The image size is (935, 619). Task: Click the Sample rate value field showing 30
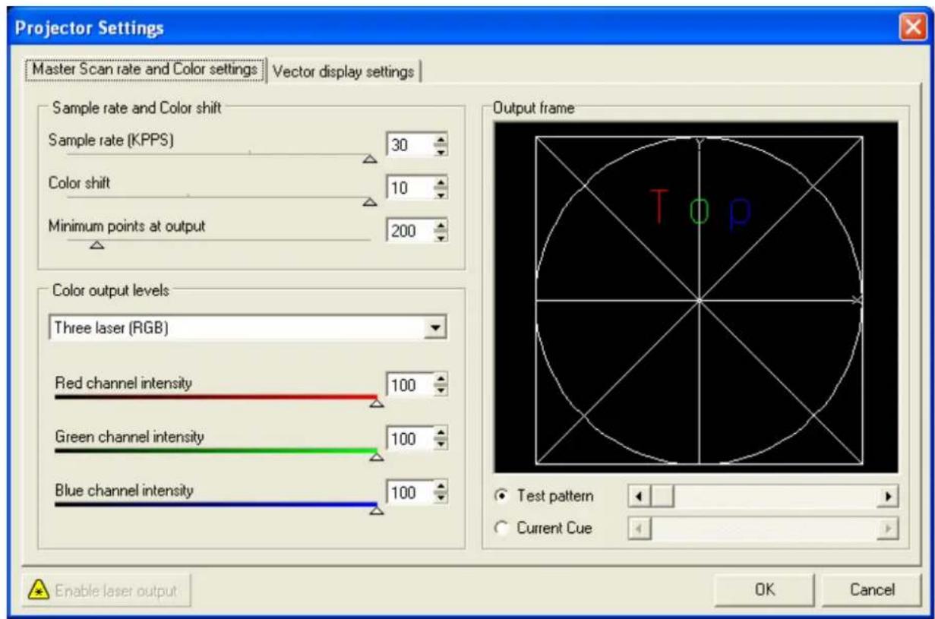click(x=409, y=144)
